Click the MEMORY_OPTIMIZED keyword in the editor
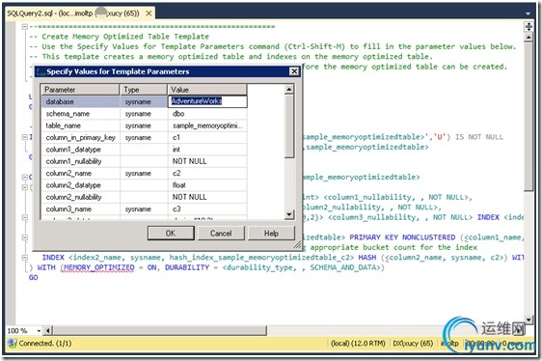The width and height of the screenshot is (542, 361). (x=99, y=267)
